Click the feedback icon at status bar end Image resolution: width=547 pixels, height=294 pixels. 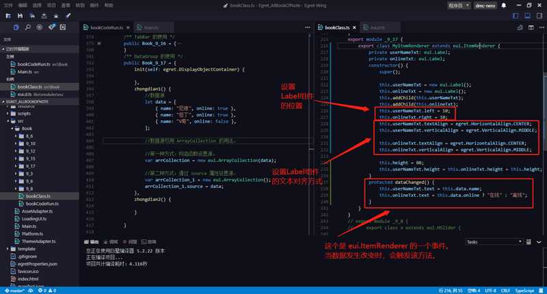541,291
